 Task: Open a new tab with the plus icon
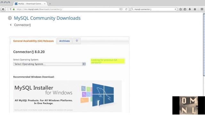coord(50,4)
